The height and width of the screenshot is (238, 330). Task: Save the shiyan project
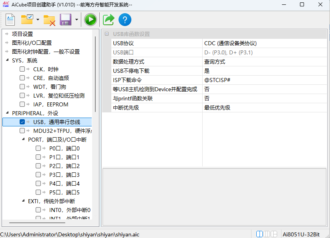click(x=65, y=19)
